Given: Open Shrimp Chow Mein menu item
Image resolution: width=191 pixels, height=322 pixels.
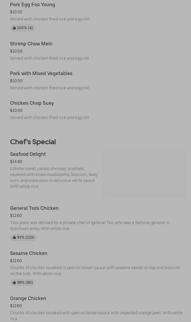Looking at the screenshot, I should click(x=31, y=44).
